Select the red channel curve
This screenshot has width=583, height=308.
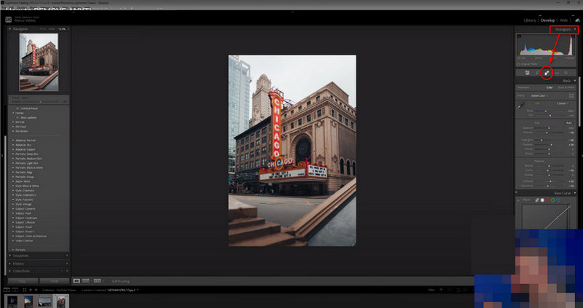548,200
